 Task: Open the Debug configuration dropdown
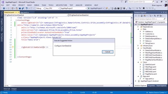pos(40,8)
